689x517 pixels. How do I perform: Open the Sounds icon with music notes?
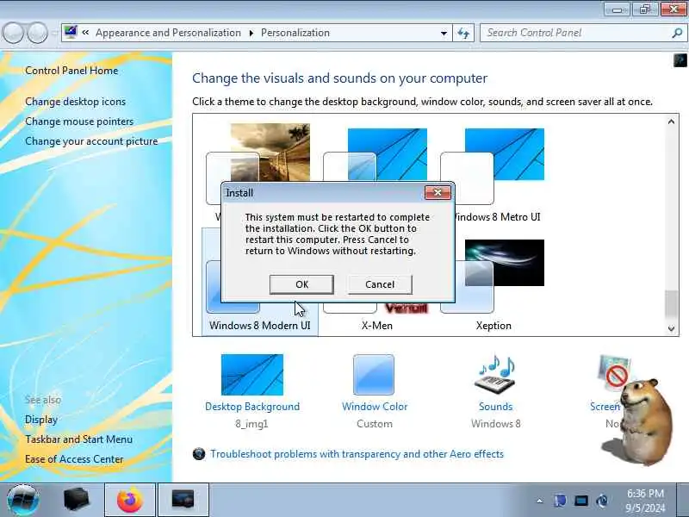coord(495,374)
